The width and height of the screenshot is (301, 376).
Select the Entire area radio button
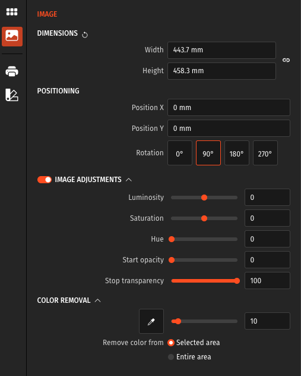(171, 357)
